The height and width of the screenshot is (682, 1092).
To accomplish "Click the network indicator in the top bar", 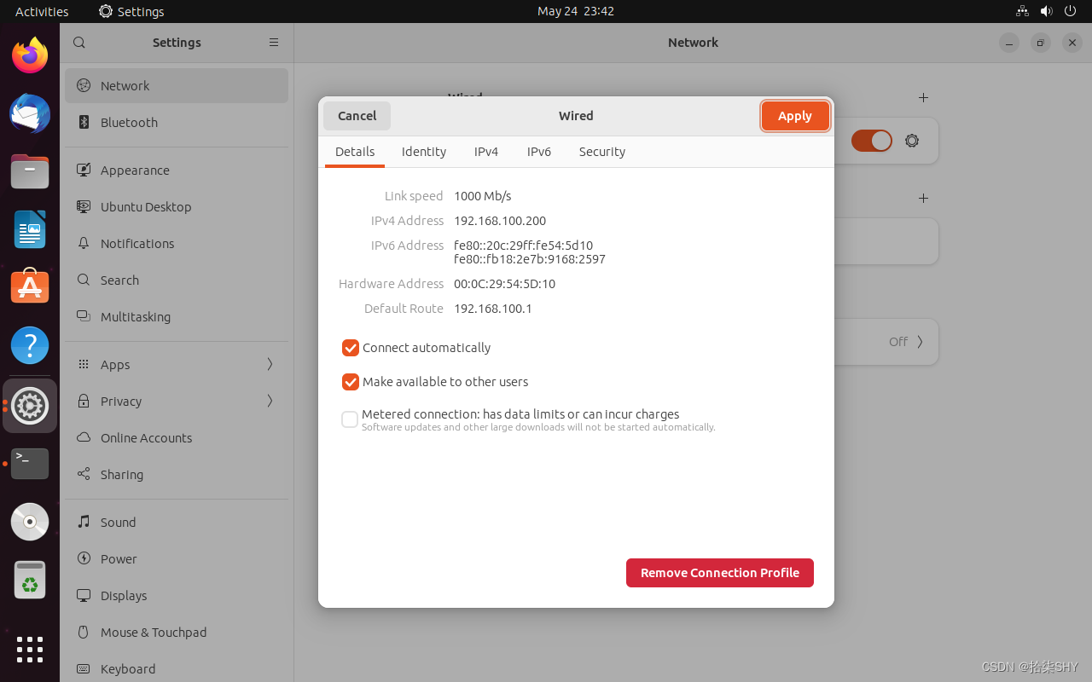I will point(1022,11).
